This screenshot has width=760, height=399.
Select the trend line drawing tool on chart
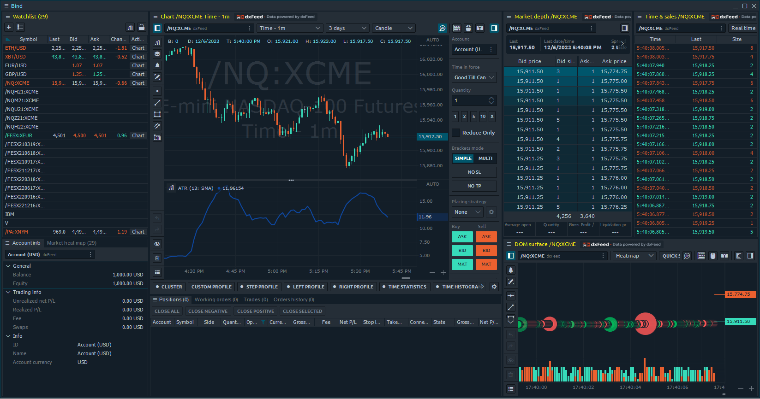157,103
